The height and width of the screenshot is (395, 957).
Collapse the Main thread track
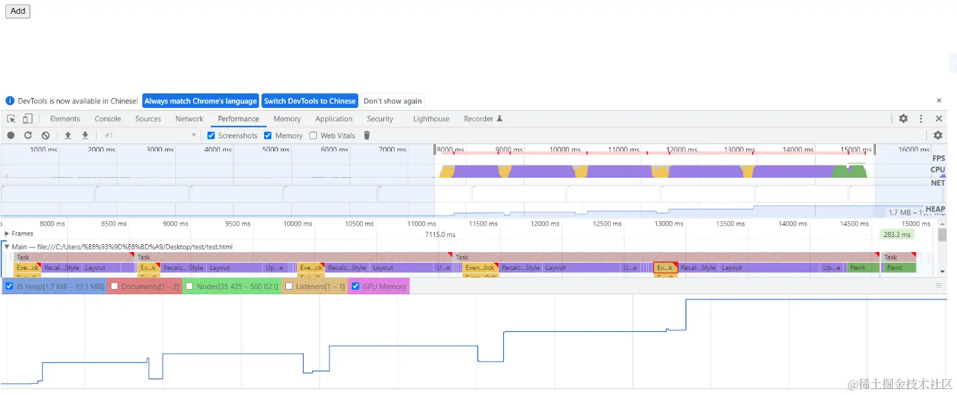point(7,247)
